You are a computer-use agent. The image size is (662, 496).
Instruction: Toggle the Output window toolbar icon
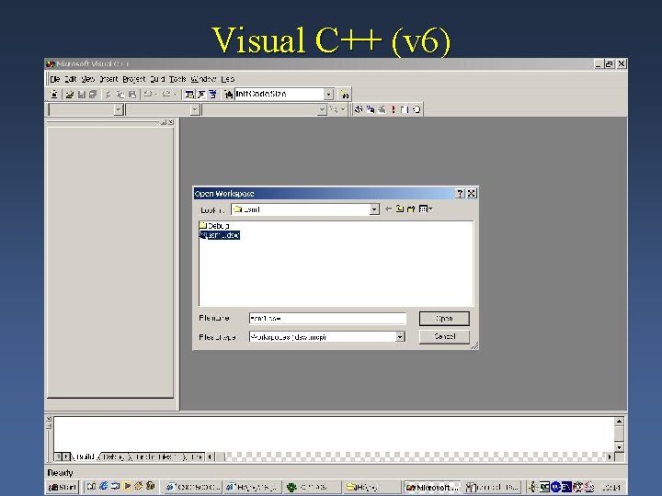pyautogui.click(x=201, y=95)
